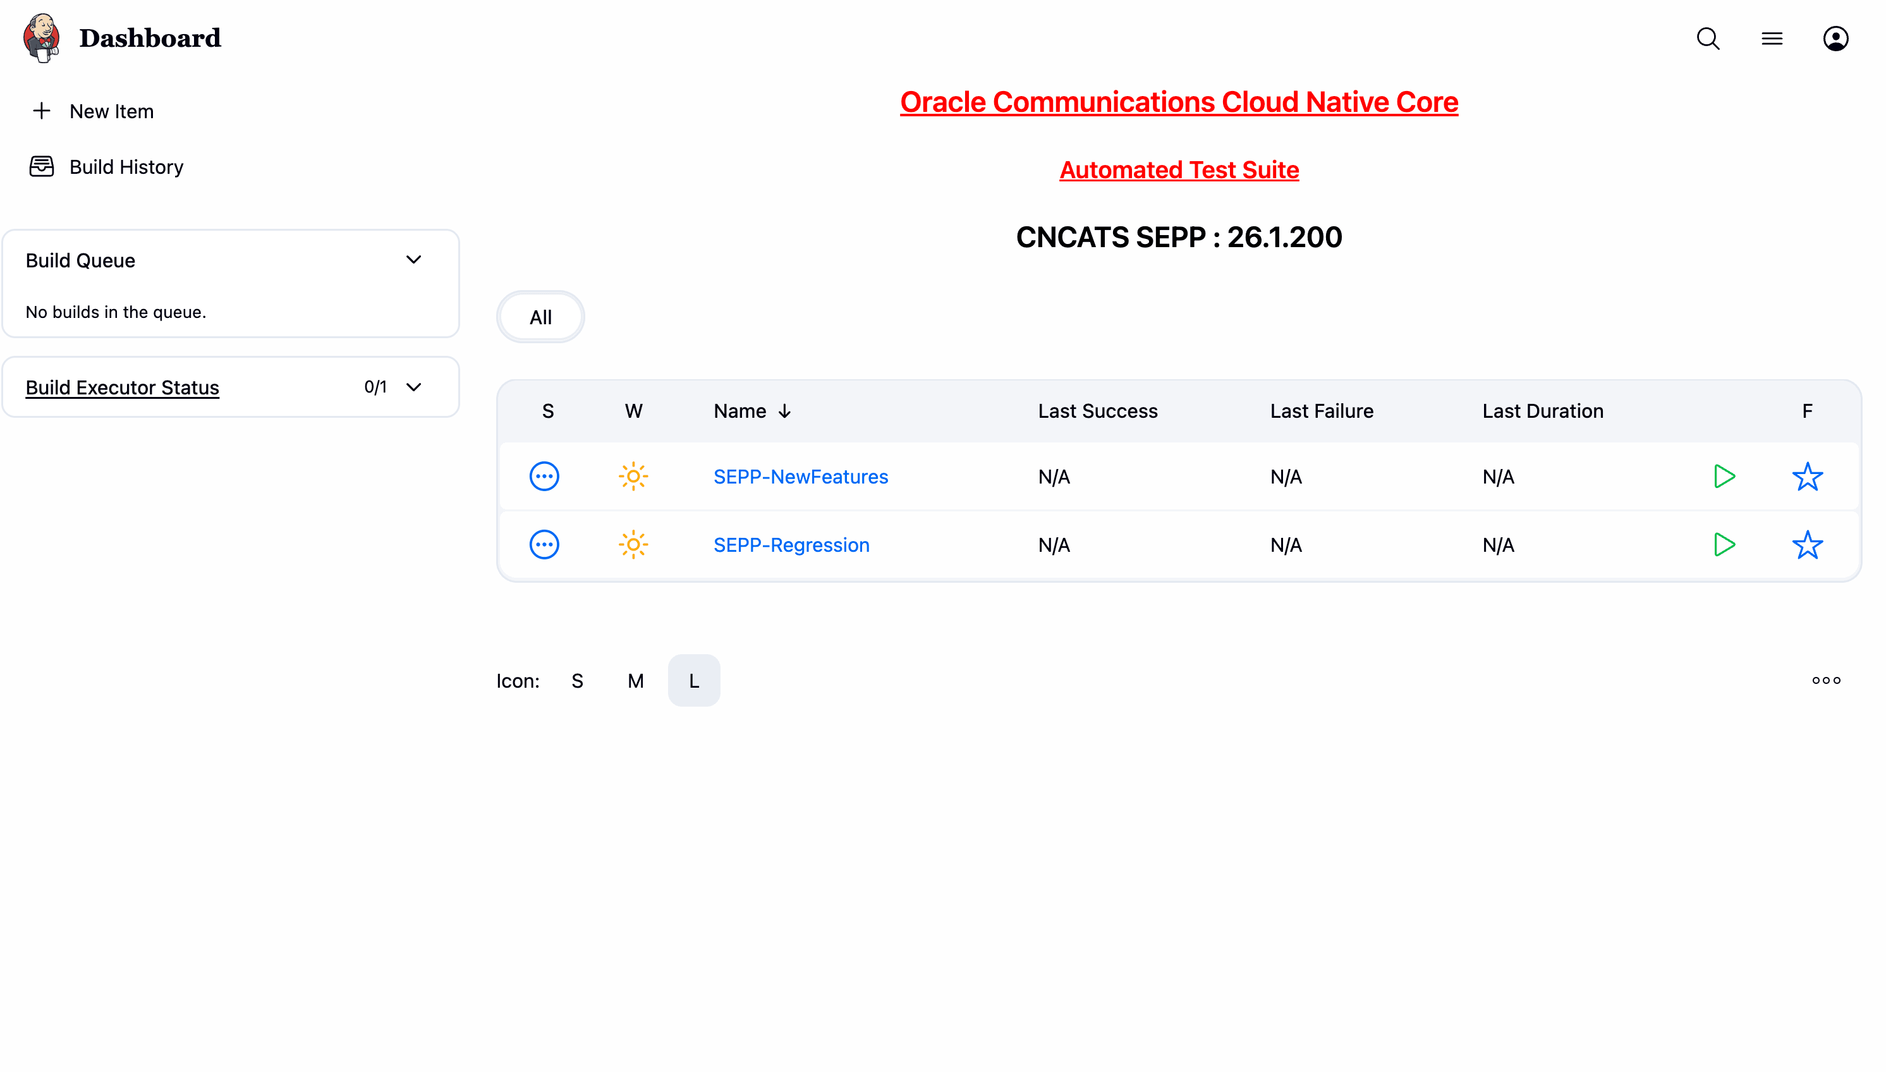
Task: Sort the table by the W weather column
Action: (633, 411)
